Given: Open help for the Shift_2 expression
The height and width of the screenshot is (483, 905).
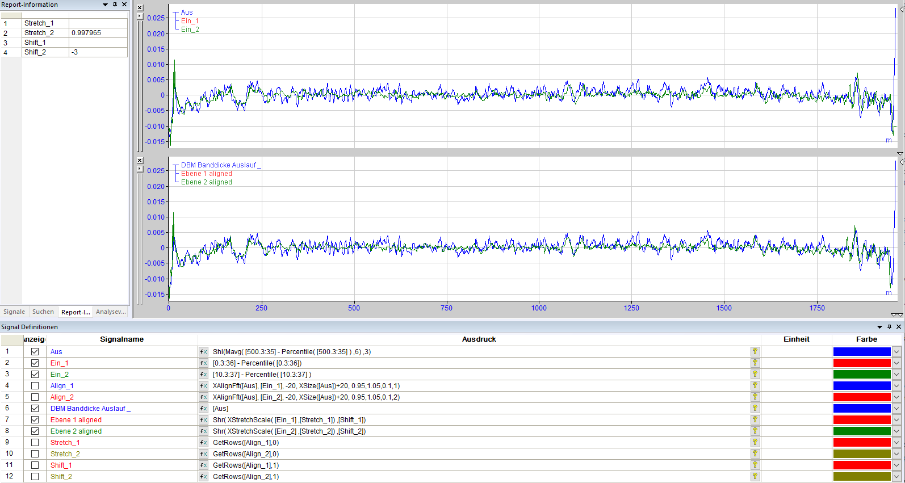Looking at the screenshot, I should [x=755, y=477].
